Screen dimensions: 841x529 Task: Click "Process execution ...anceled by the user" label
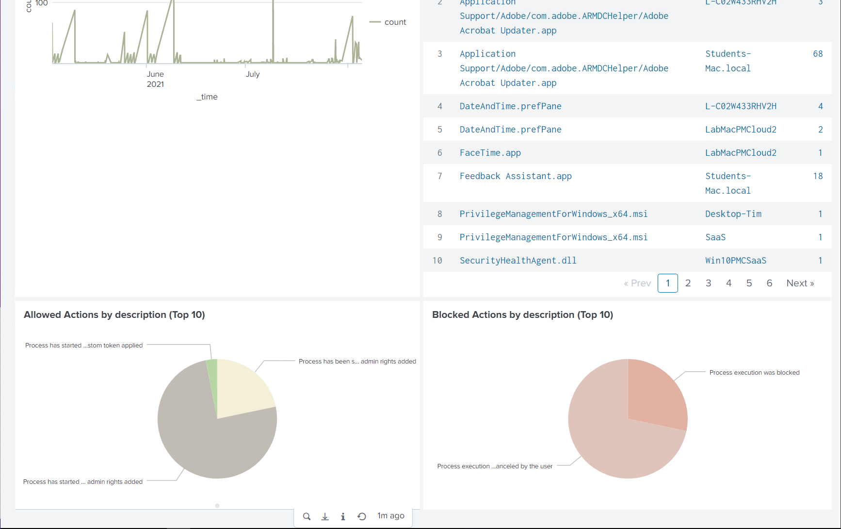tap(495, 466)
